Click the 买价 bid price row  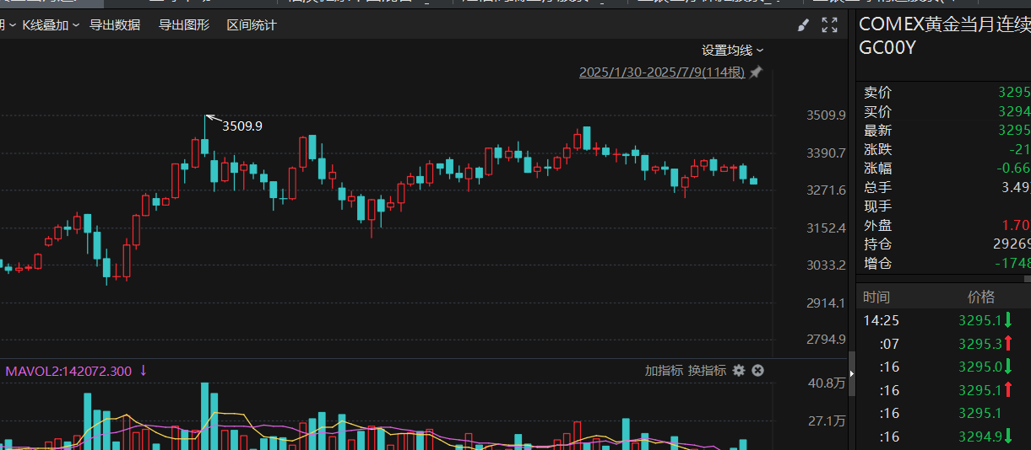946,112
